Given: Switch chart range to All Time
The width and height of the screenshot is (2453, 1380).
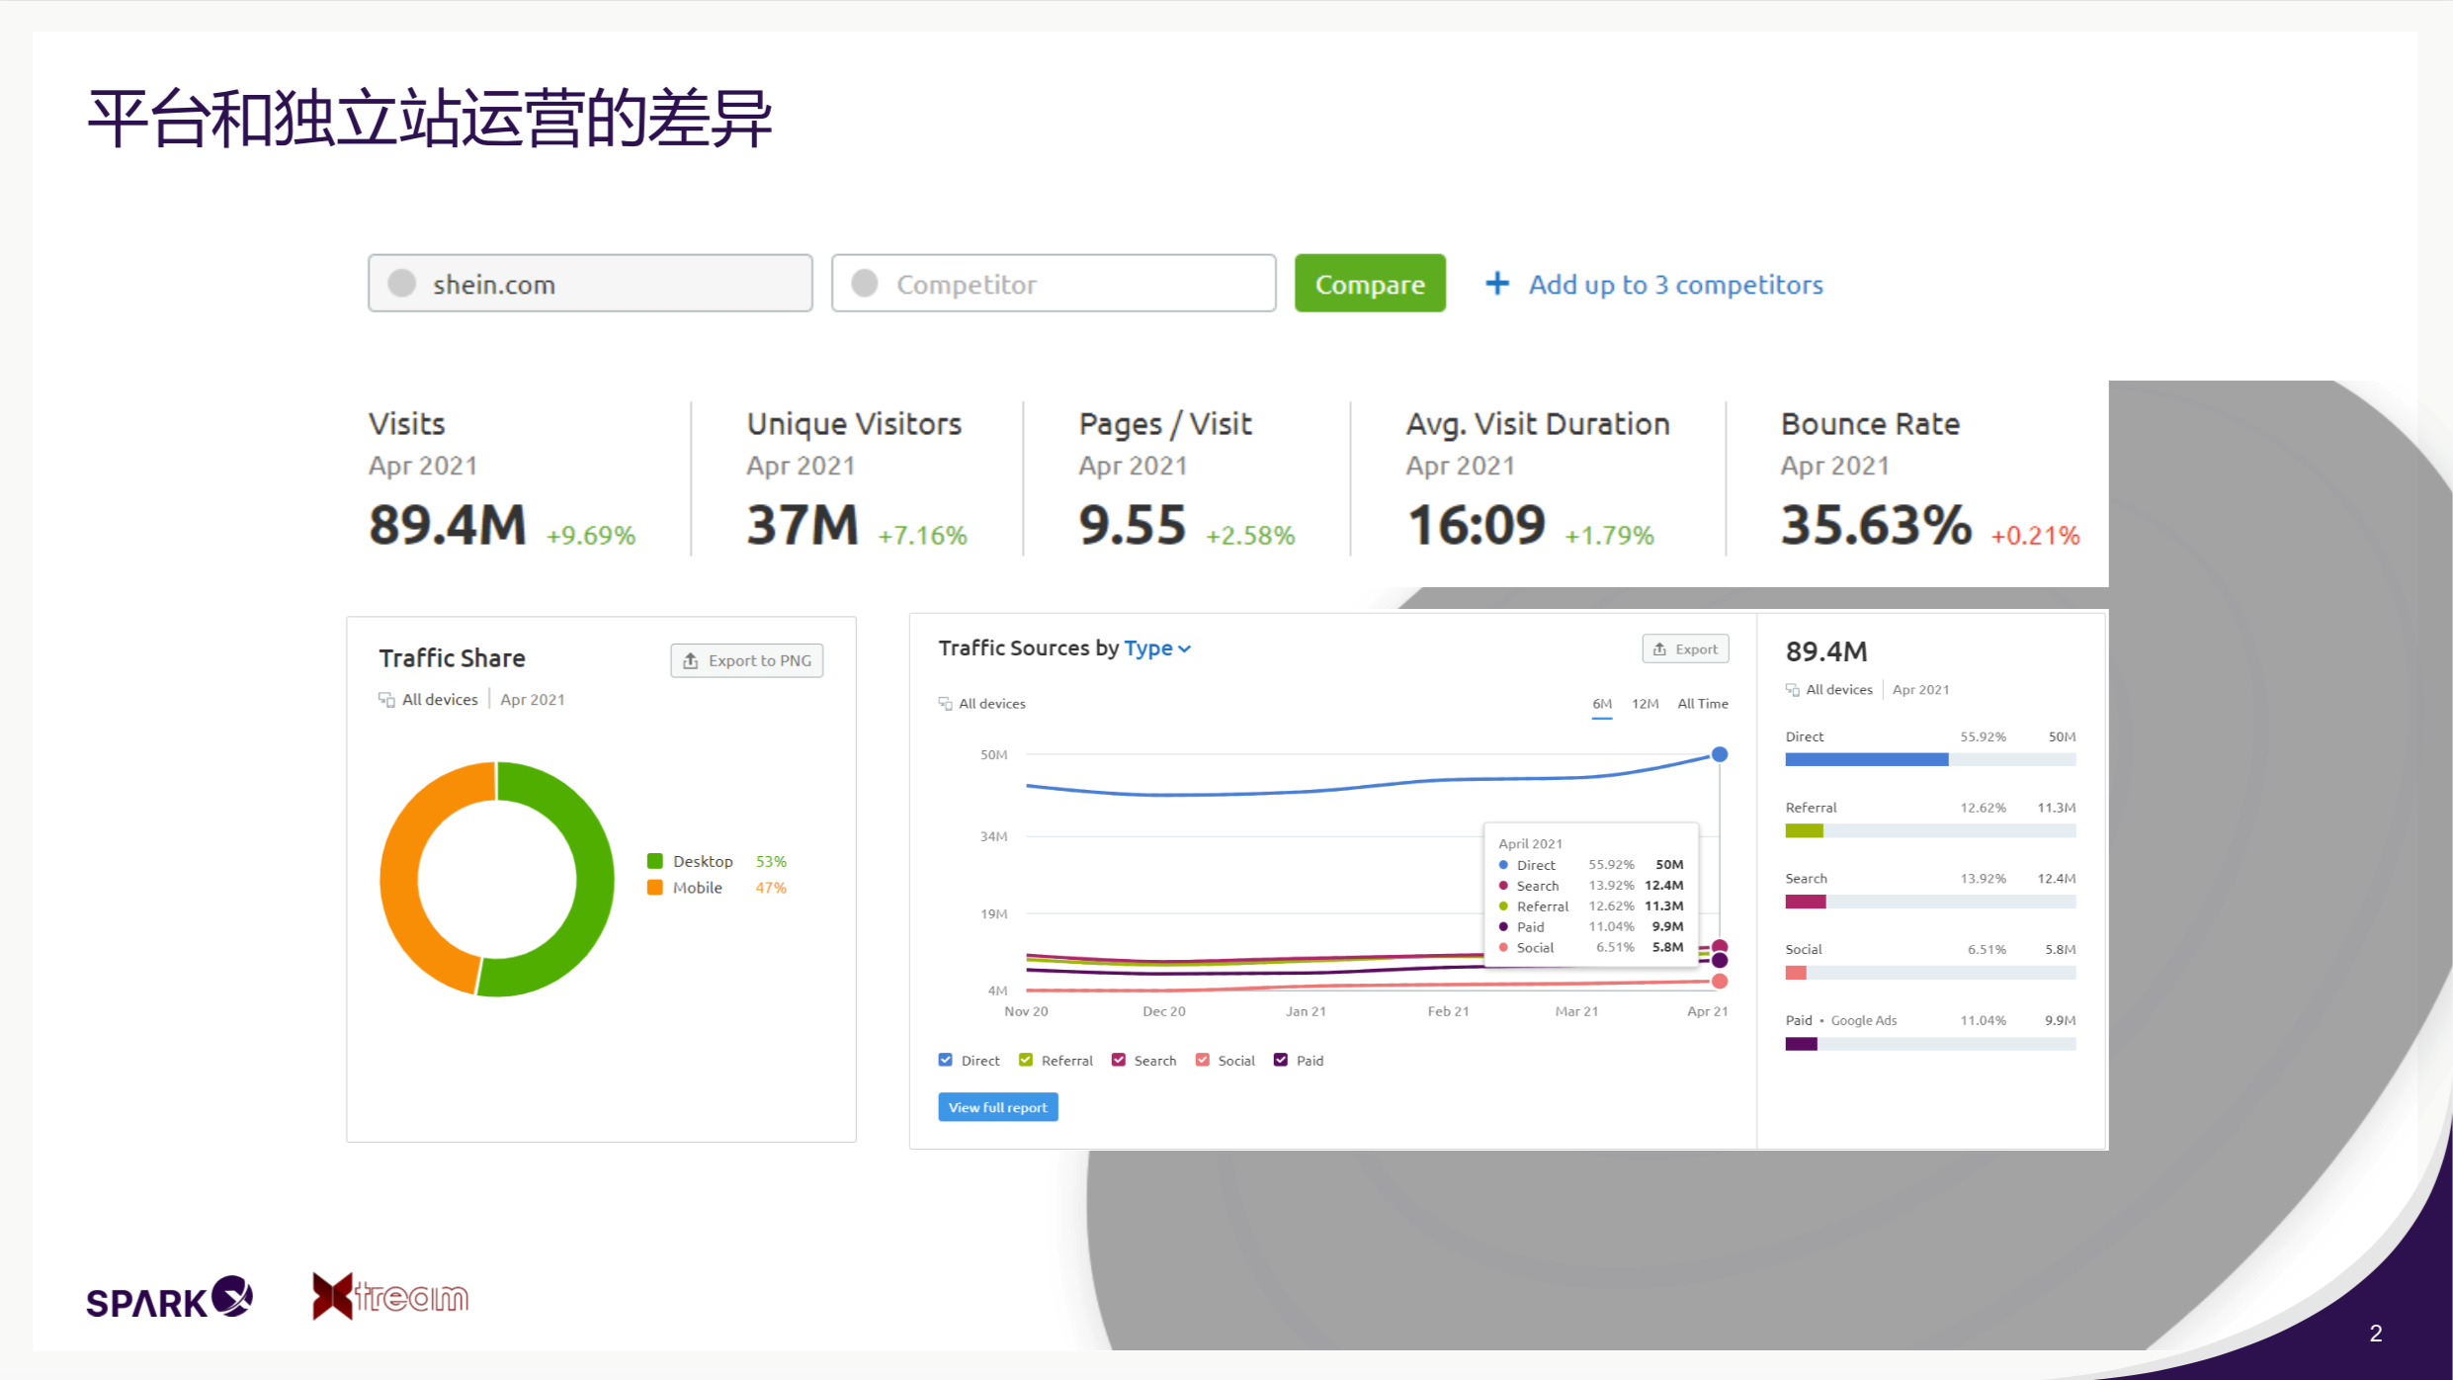Looking at the screenshot, I should [1703, 704].
